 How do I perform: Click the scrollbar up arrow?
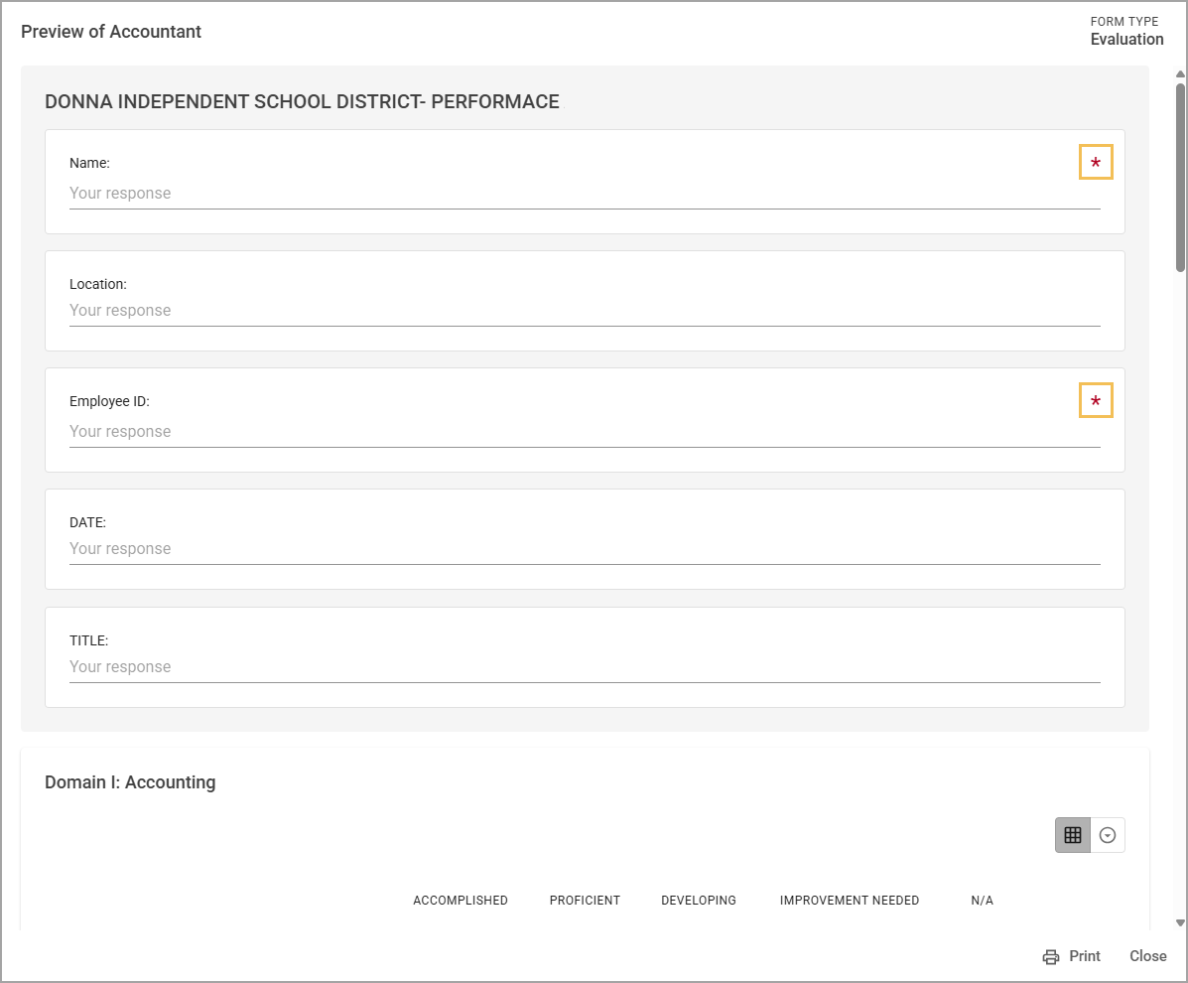click(1180, 73)
